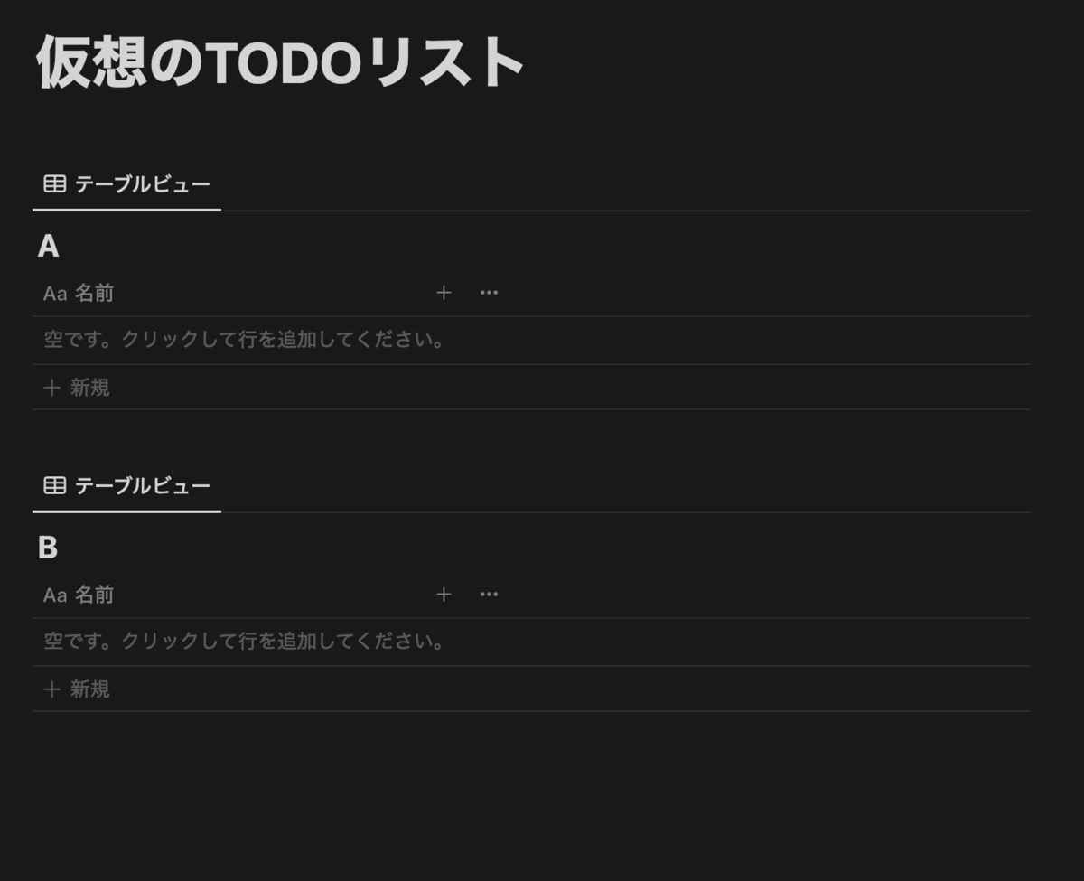
Task: Open the 名前 column header menu in table A
Action: pos(95,292)
